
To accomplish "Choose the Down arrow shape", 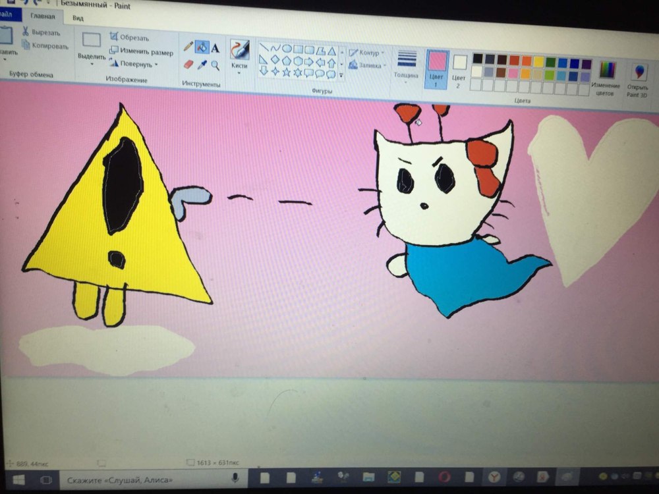I will click(264, 70).
